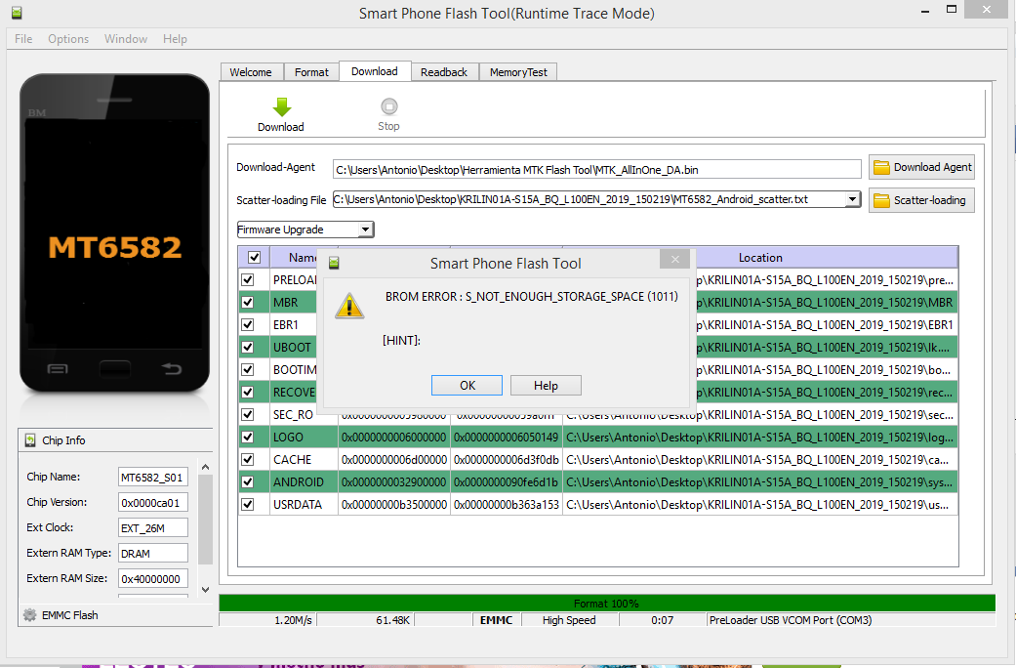This screenshot has width=1016, height=668.
Task: Click the application icon in title bar
Action: pos(17,13)
